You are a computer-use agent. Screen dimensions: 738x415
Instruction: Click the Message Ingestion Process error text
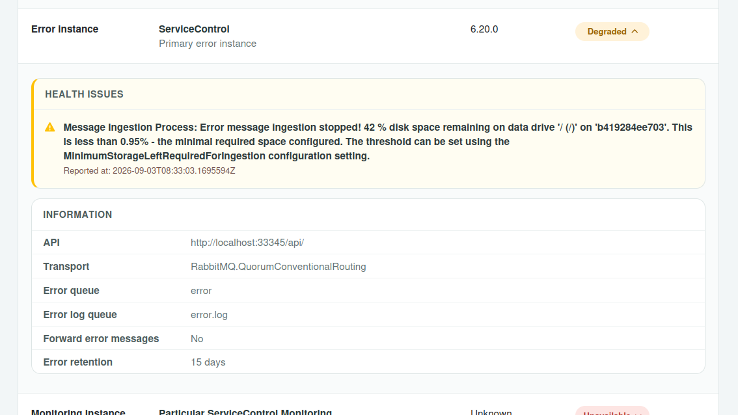[x=378, y=142]
